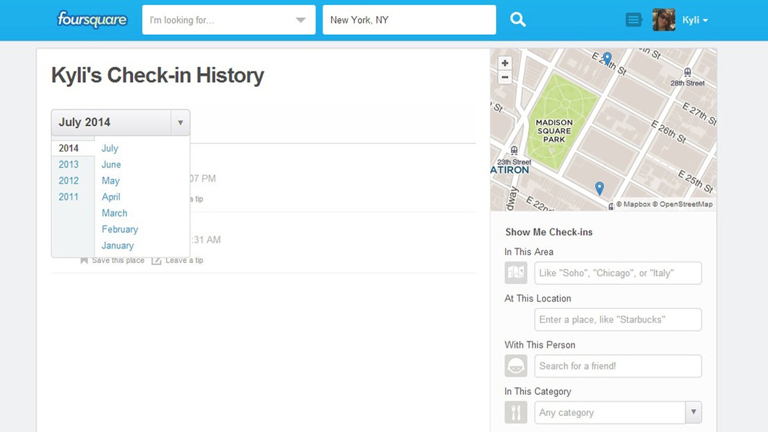This screenshot has height=432, width=768.
Task: Click the Foursquare logo
Action: pos(92,19)
